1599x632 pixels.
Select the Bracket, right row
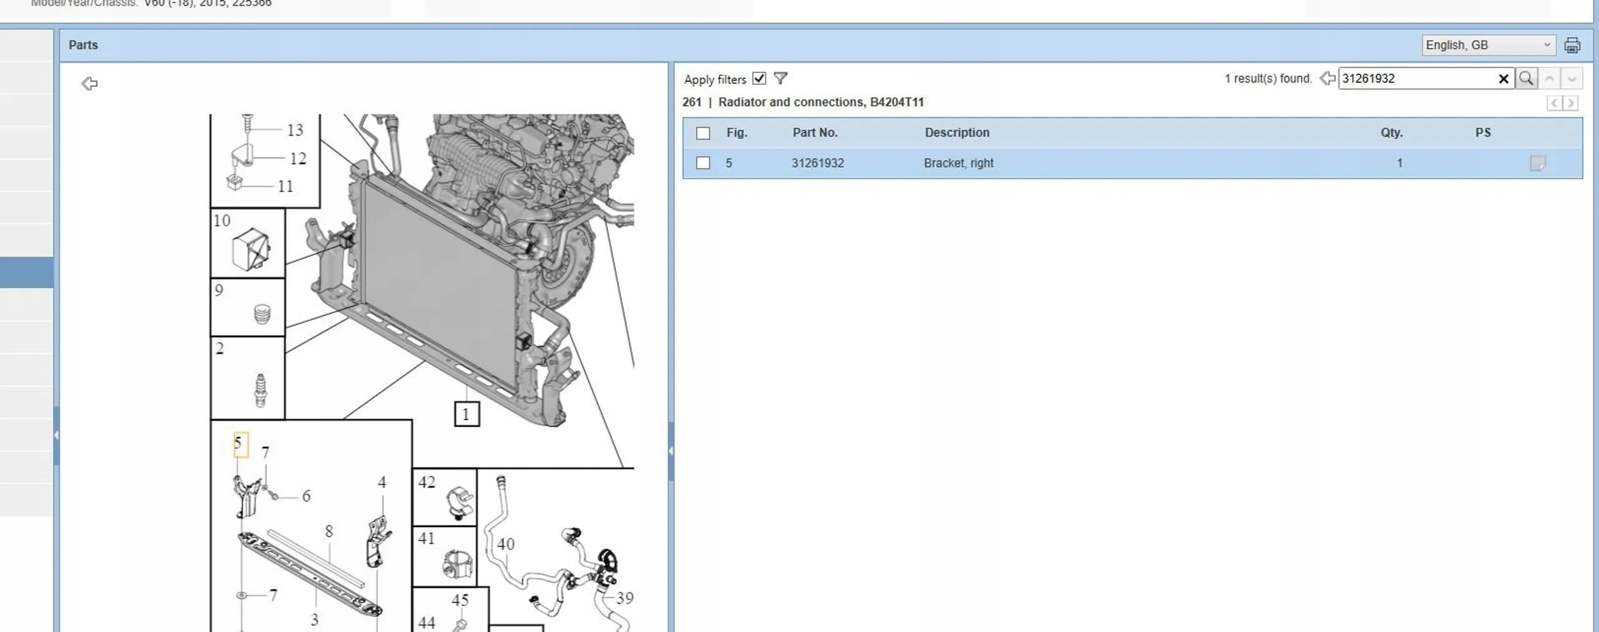click(958, 163)
